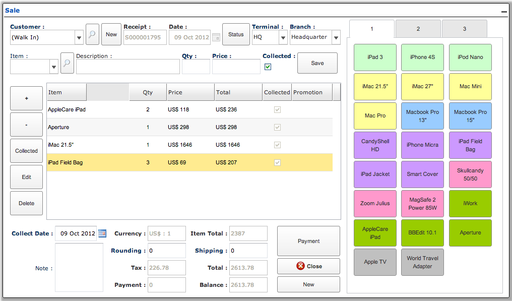Sort by the Item column header

(67, 92)
